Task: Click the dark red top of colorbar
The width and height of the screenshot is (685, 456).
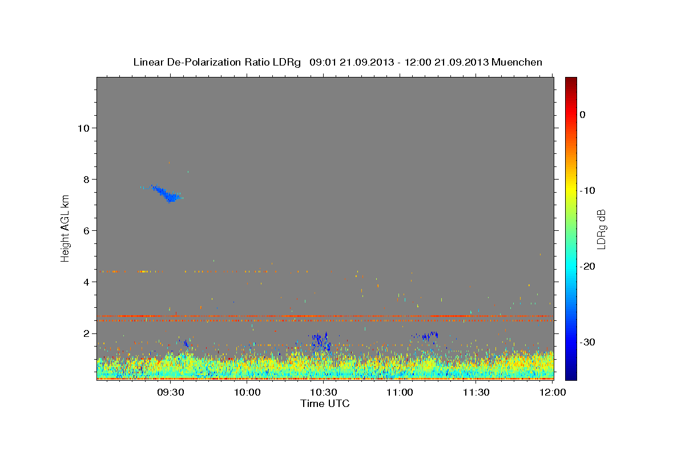Action: (x=571, y=82)
